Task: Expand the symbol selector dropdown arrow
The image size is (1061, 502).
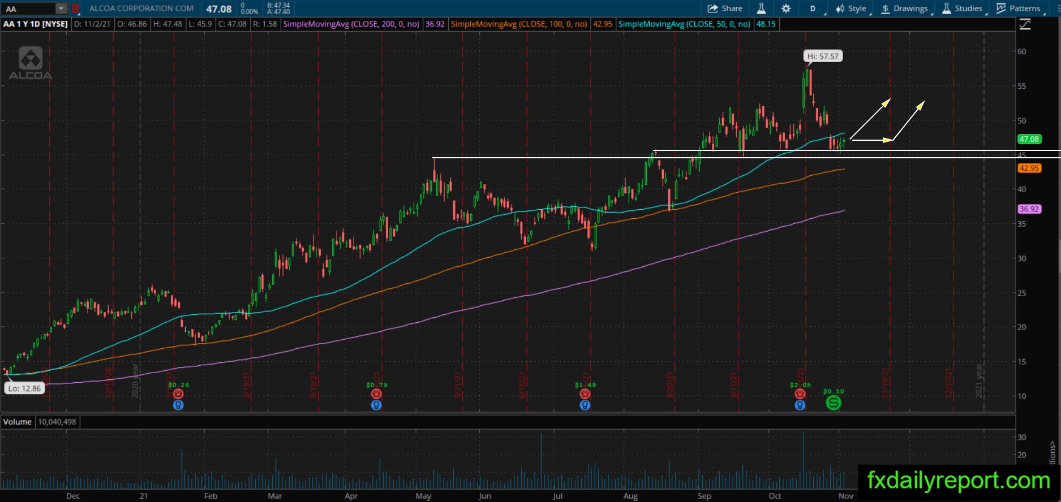Action: coord(61,8)
